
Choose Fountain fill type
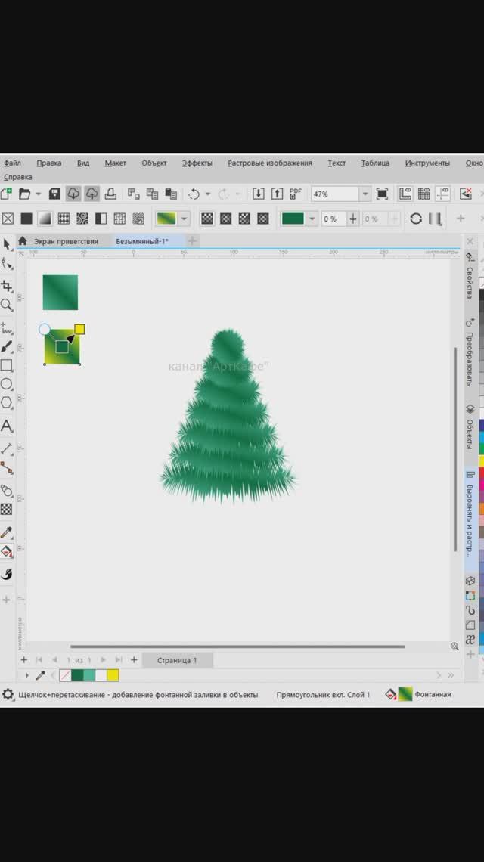tap(45, 219)
